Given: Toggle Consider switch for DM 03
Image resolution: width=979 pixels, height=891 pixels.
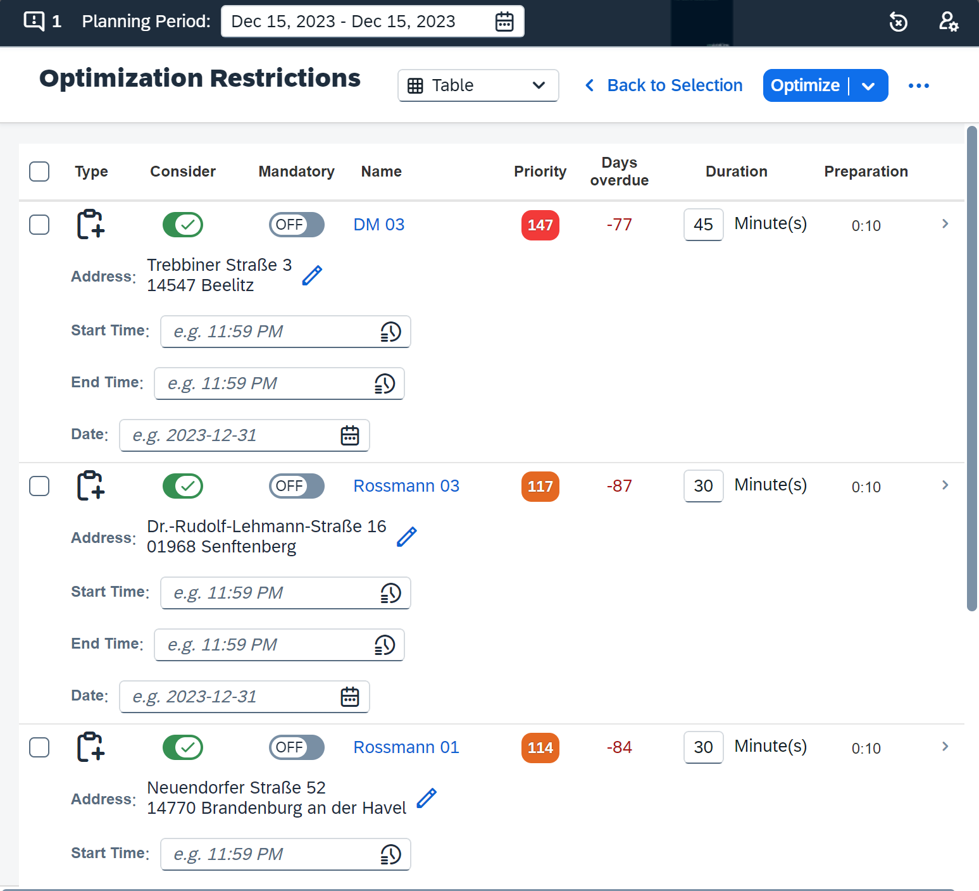Looking at the screenshot, I should click(x=183, y=225).
